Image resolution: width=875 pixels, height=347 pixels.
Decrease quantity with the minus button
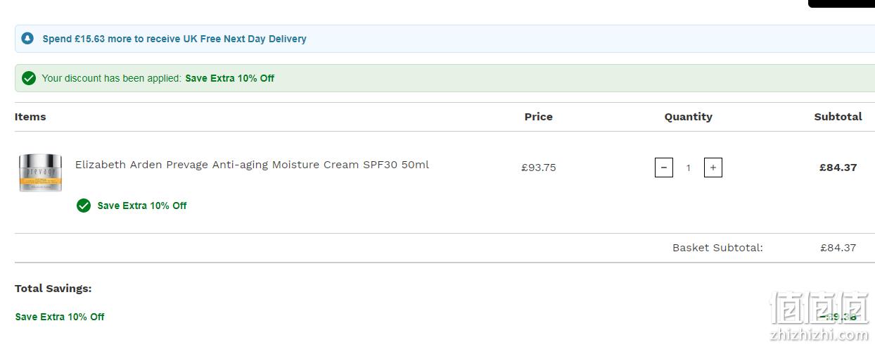tap(664, 168)
